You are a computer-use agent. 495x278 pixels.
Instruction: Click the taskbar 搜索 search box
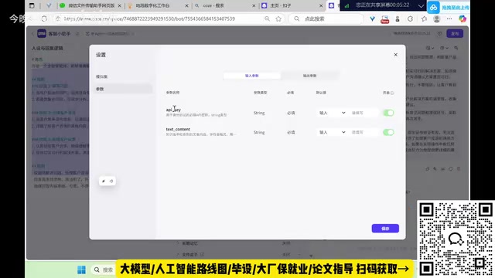(104, 270)
